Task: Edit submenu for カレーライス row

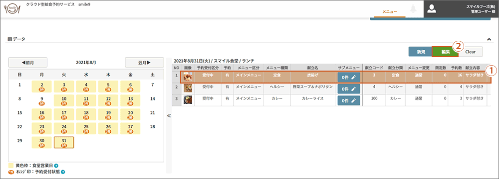Action: coord(349,100)
